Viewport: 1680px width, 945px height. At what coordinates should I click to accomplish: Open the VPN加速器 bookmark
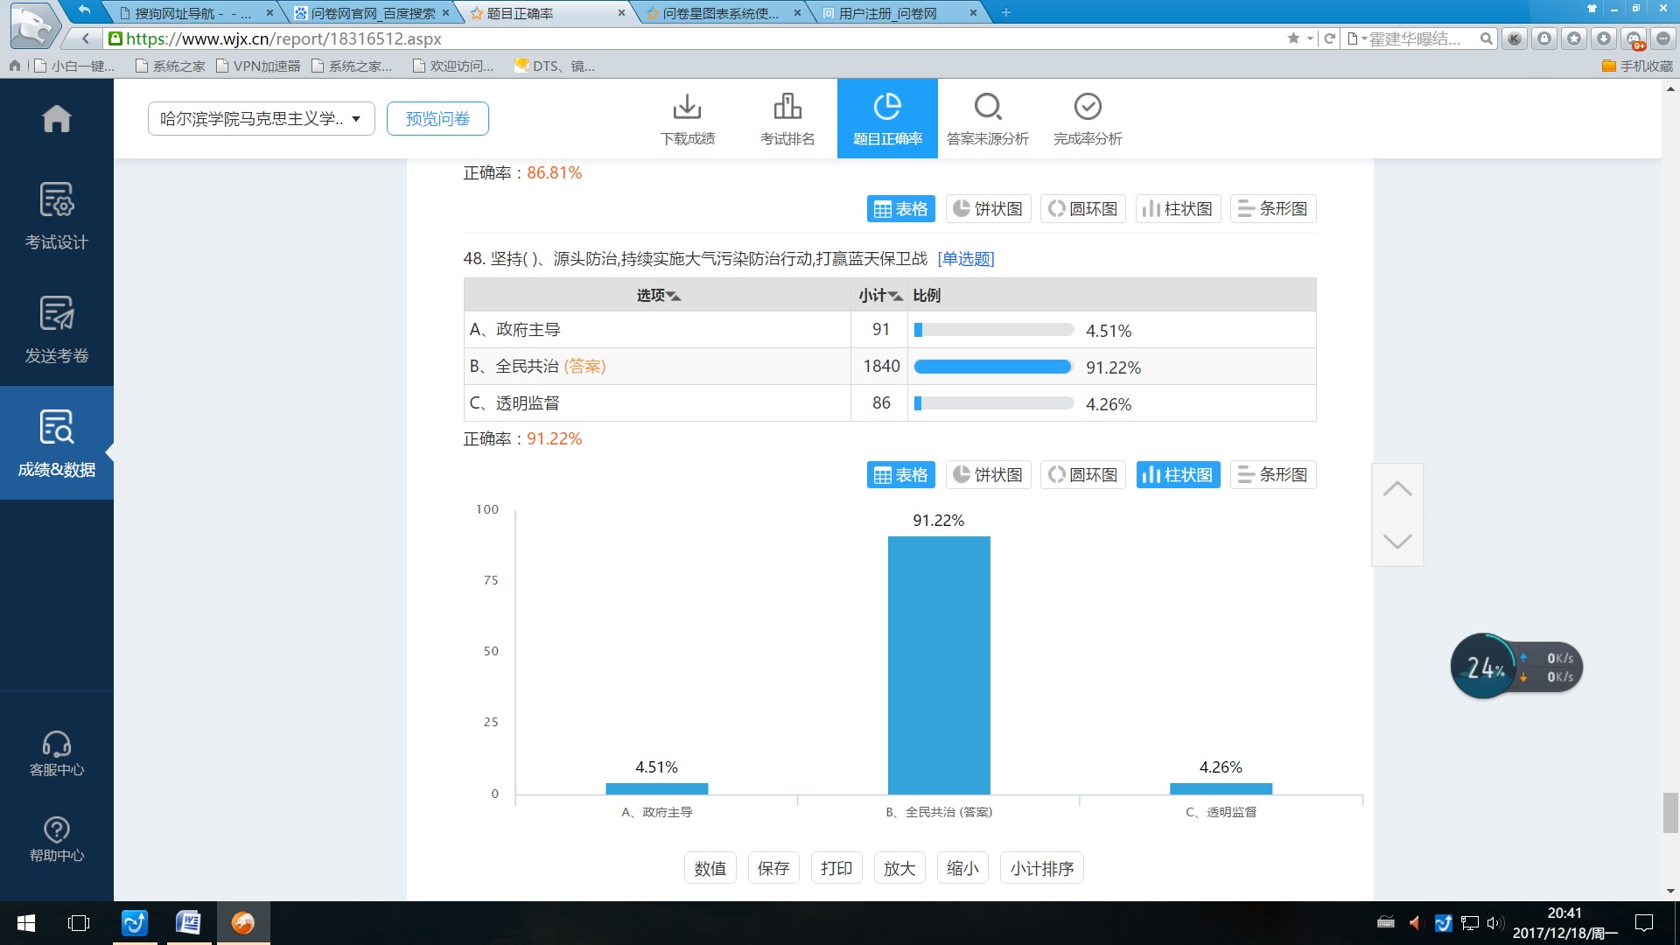(258, 66)
